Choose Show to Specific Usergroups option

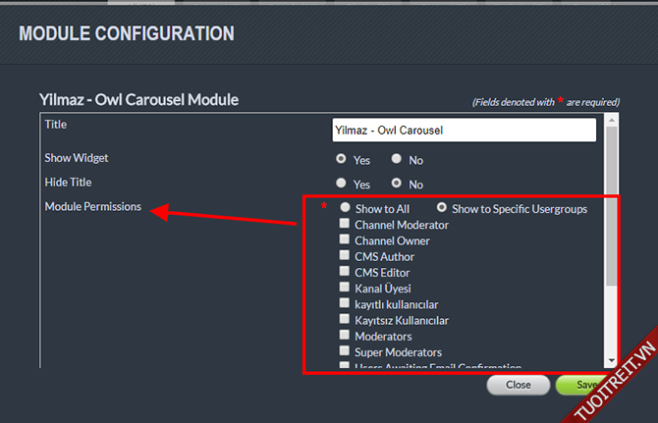click(x=441, y=208)
